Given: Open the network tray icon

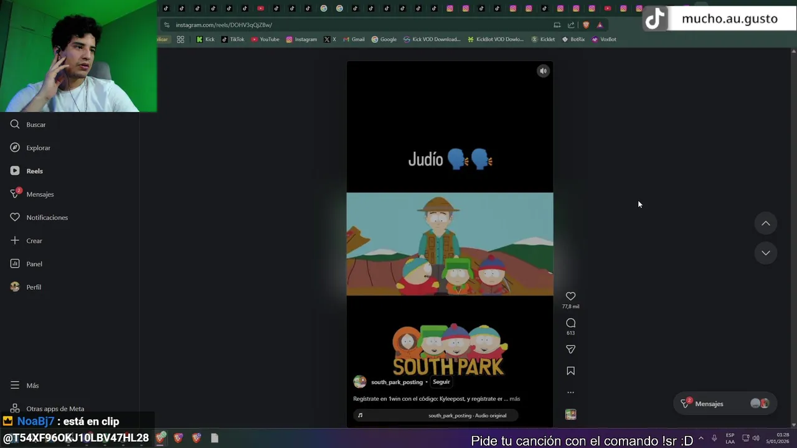Looking at the screenshot, I should 745,438.
